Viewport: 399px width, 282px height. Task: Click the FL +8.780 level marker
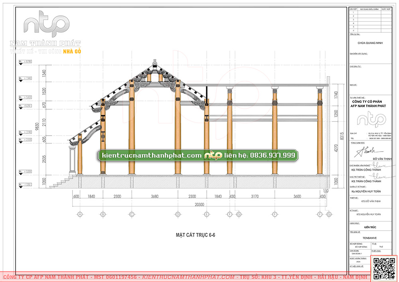[25, 62]
